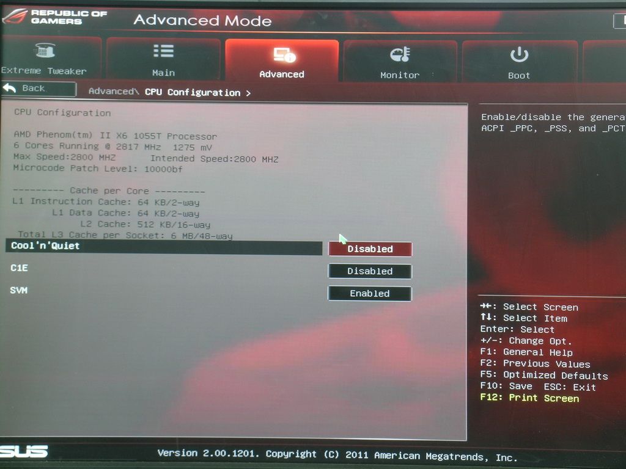Select the C1E setting label

(19, 268)
